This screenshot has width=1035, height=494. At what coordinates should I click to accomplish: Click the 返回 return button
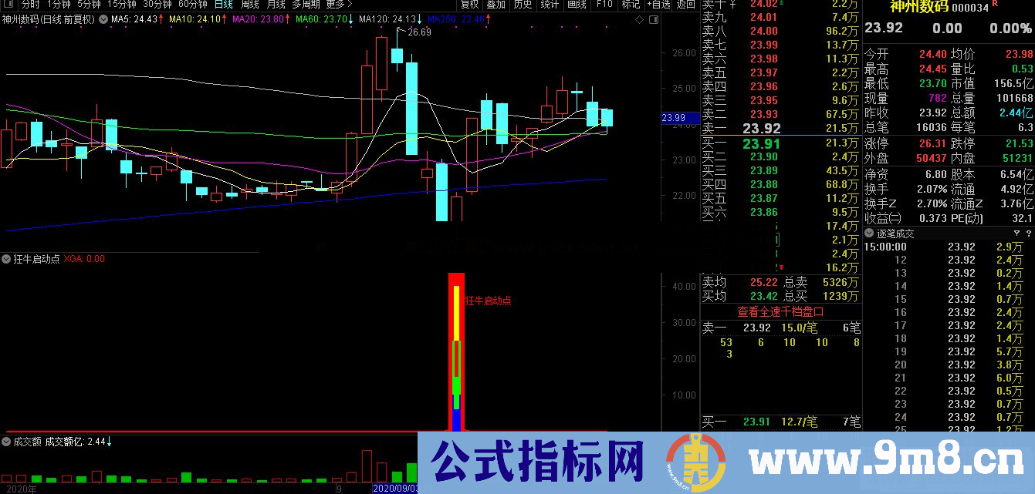(x=685, y=4)
